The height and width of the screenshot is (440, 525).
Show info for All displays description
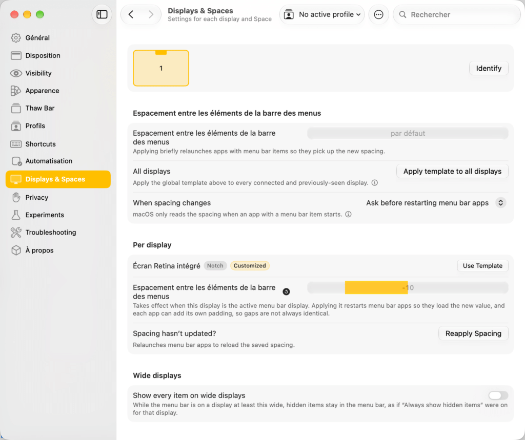(x=375, y=183)
